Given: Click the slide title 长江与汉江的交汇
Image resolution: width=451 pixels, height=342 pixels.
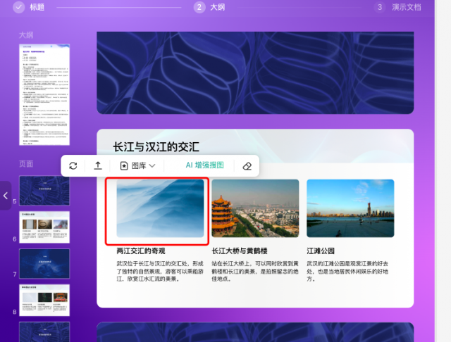Looking at the screenshot, I should tap(156, 147).
